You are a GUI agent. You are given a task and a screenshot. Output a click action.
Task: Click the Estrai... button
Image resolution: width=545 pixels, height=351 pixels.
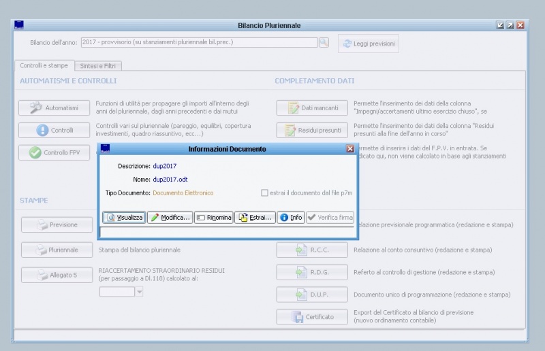click(255, 218)
